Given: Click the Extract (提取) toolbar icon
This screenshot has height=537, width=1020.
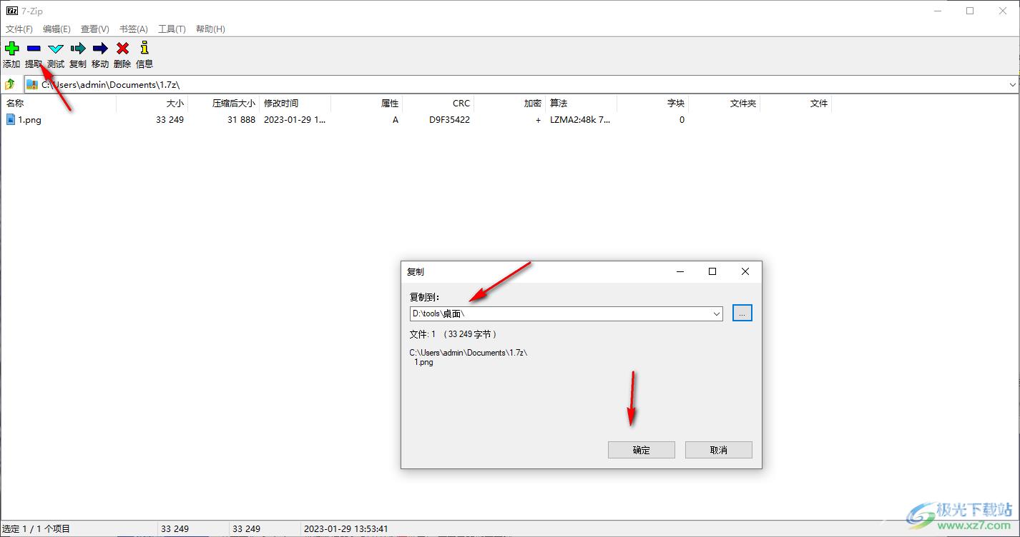Looking at the screenshot, I should [34, 49].
